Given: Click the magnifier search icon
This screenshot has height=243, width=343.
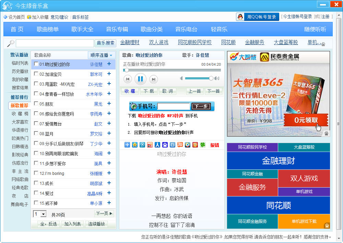Looking at the screenshot, I should [x=11, y=43].
